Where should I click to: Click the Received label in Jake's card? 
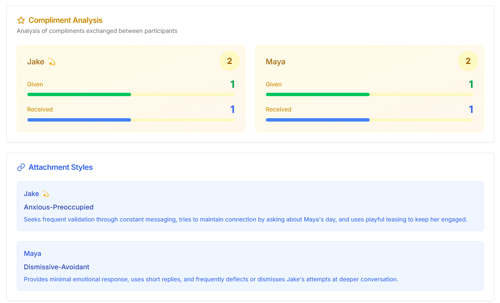click(x=40, y=110)
